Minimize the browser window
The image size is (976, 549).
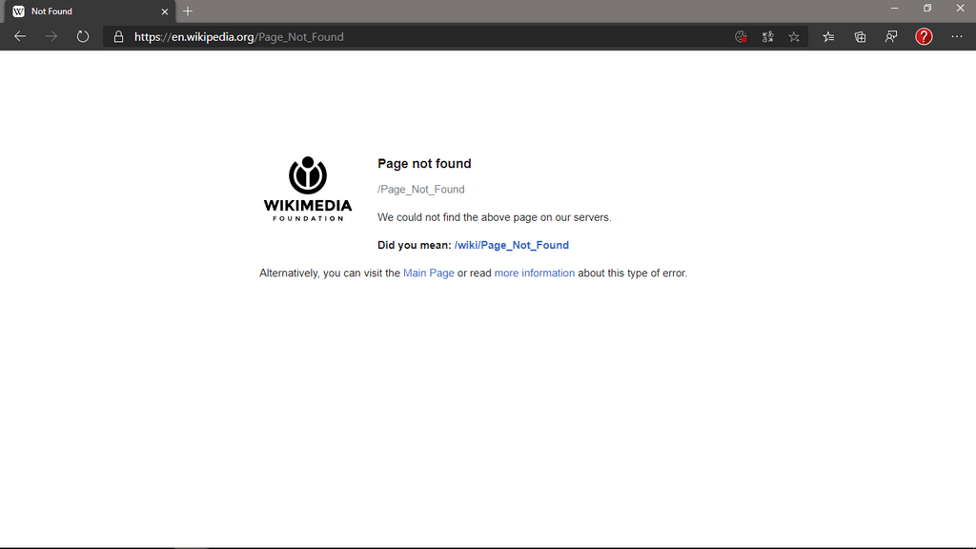[894, 9]
